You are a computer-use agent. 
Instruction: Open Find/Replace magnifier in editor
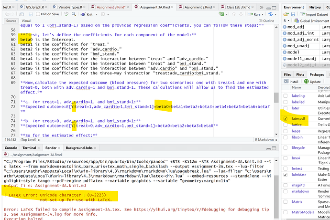(74, 14)
